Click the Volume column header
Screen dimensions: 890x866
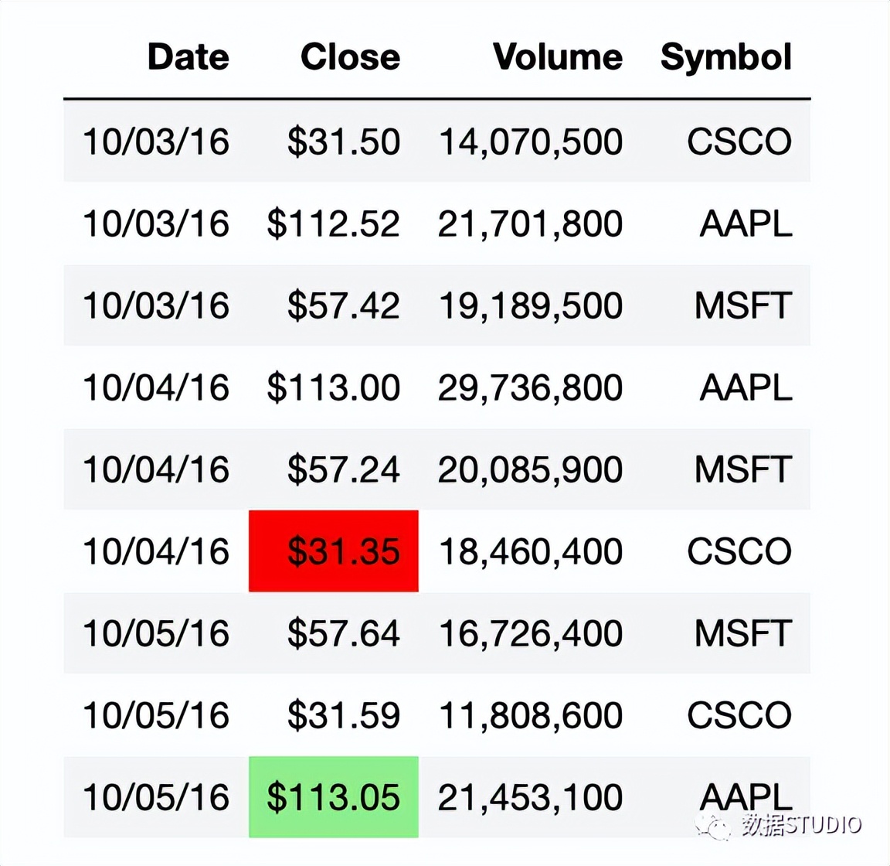557,57
